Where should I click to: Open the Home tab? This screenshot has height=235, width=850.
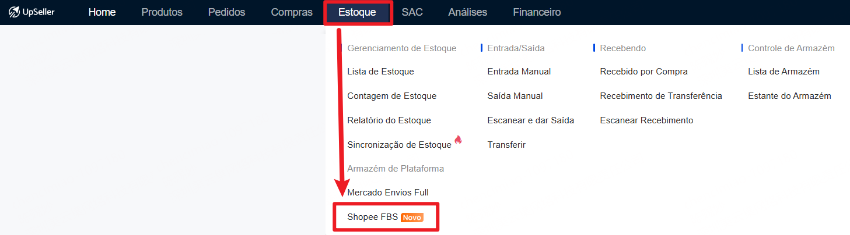(102, 12)
